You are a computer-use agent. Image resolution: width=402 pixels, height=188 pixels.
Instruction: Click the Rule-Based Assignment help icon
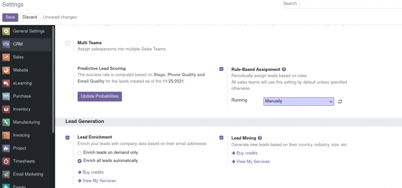coord(284,69)
